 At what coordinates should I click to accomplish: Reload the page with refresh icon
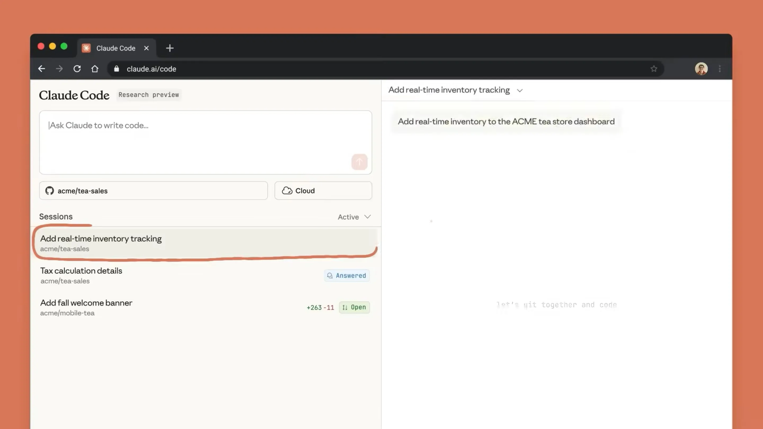77,69
